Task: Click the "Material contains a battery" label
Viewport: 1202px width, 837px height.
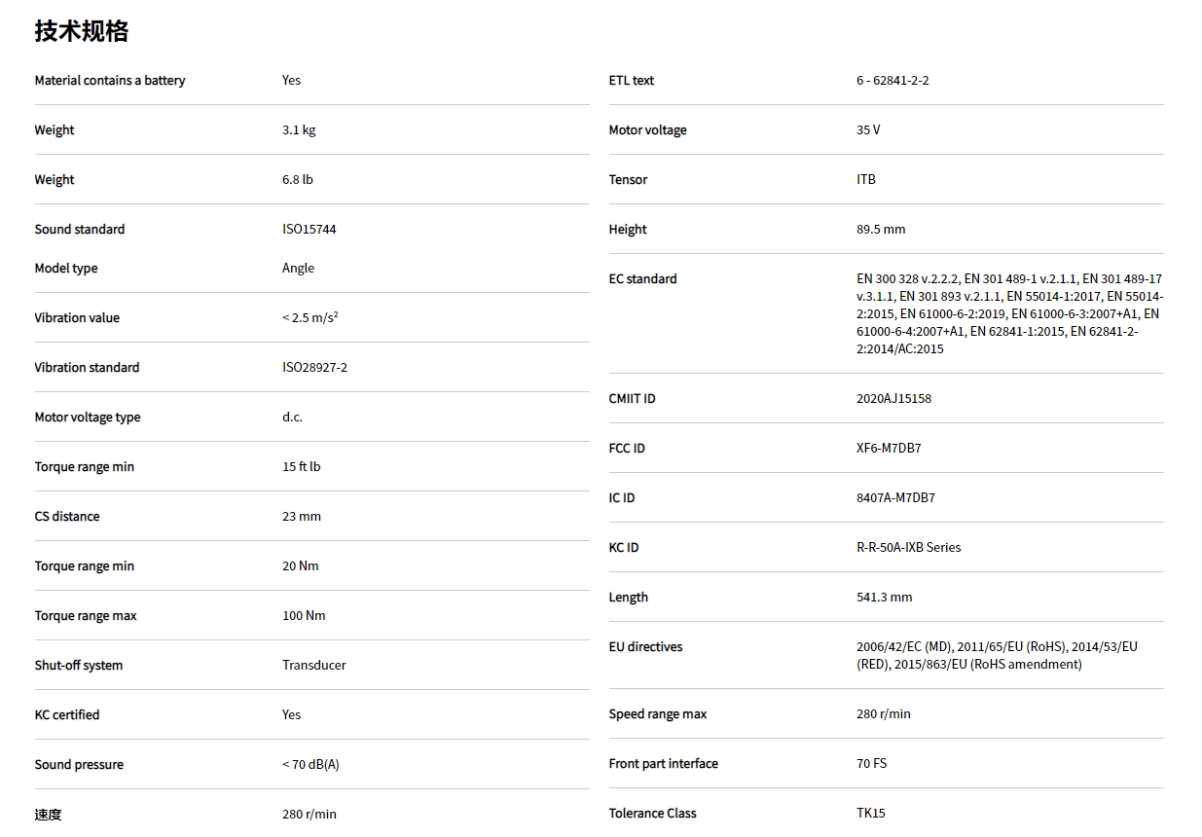Action: pyautogui.click(x=109, y=80)
